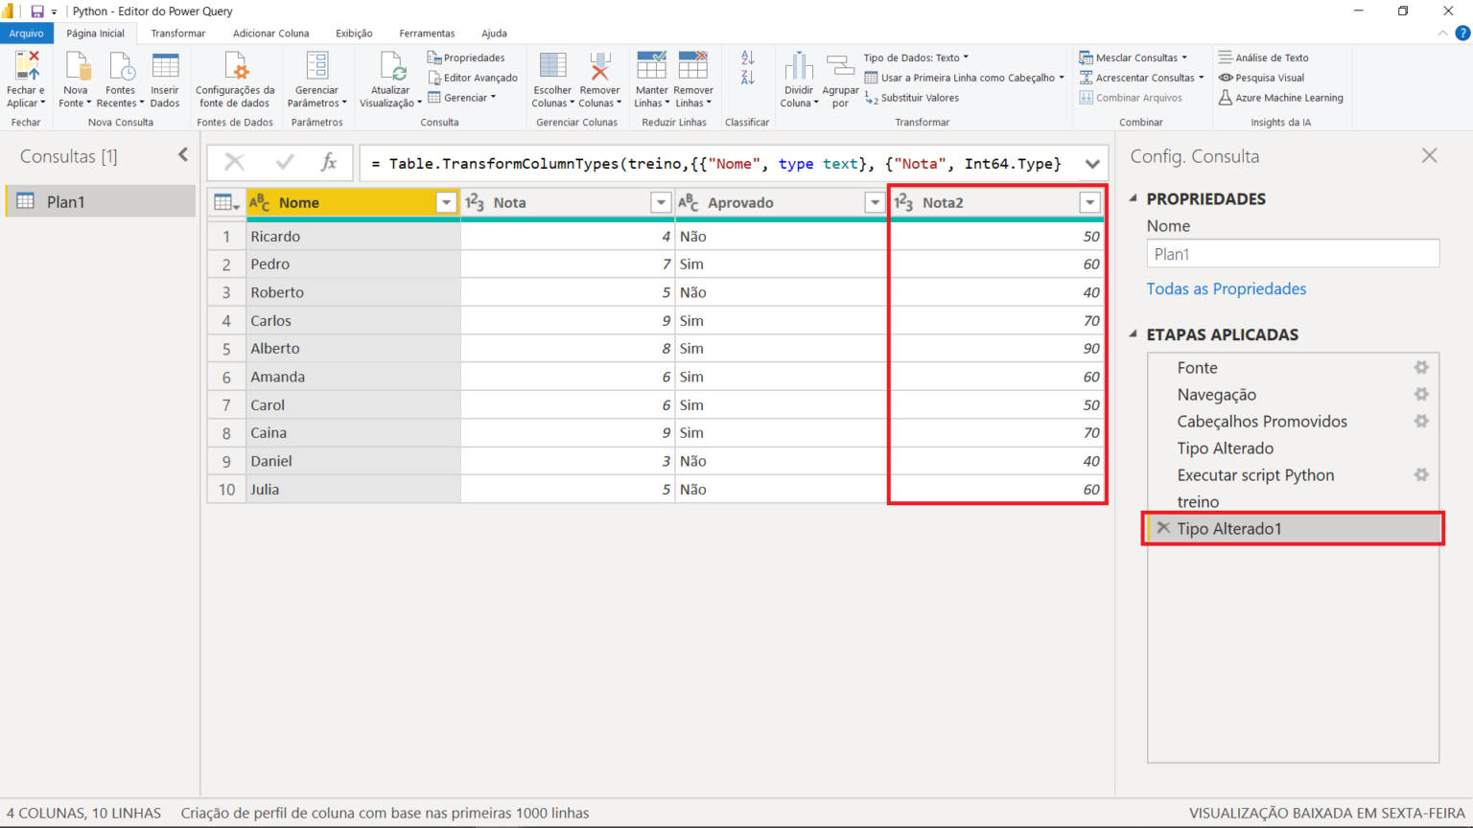
Task: Open the Nota column filter dropdown
Action: point(661,202)
